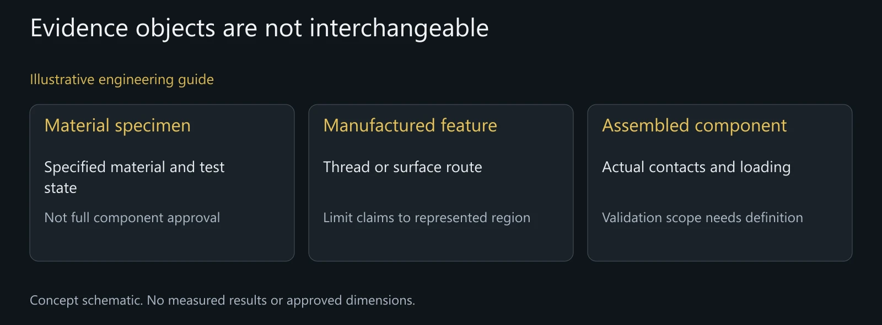This screenshot has height=325, width=882.
Task: Click 'No measured results' in the footer
Action: tap(207, 300)
